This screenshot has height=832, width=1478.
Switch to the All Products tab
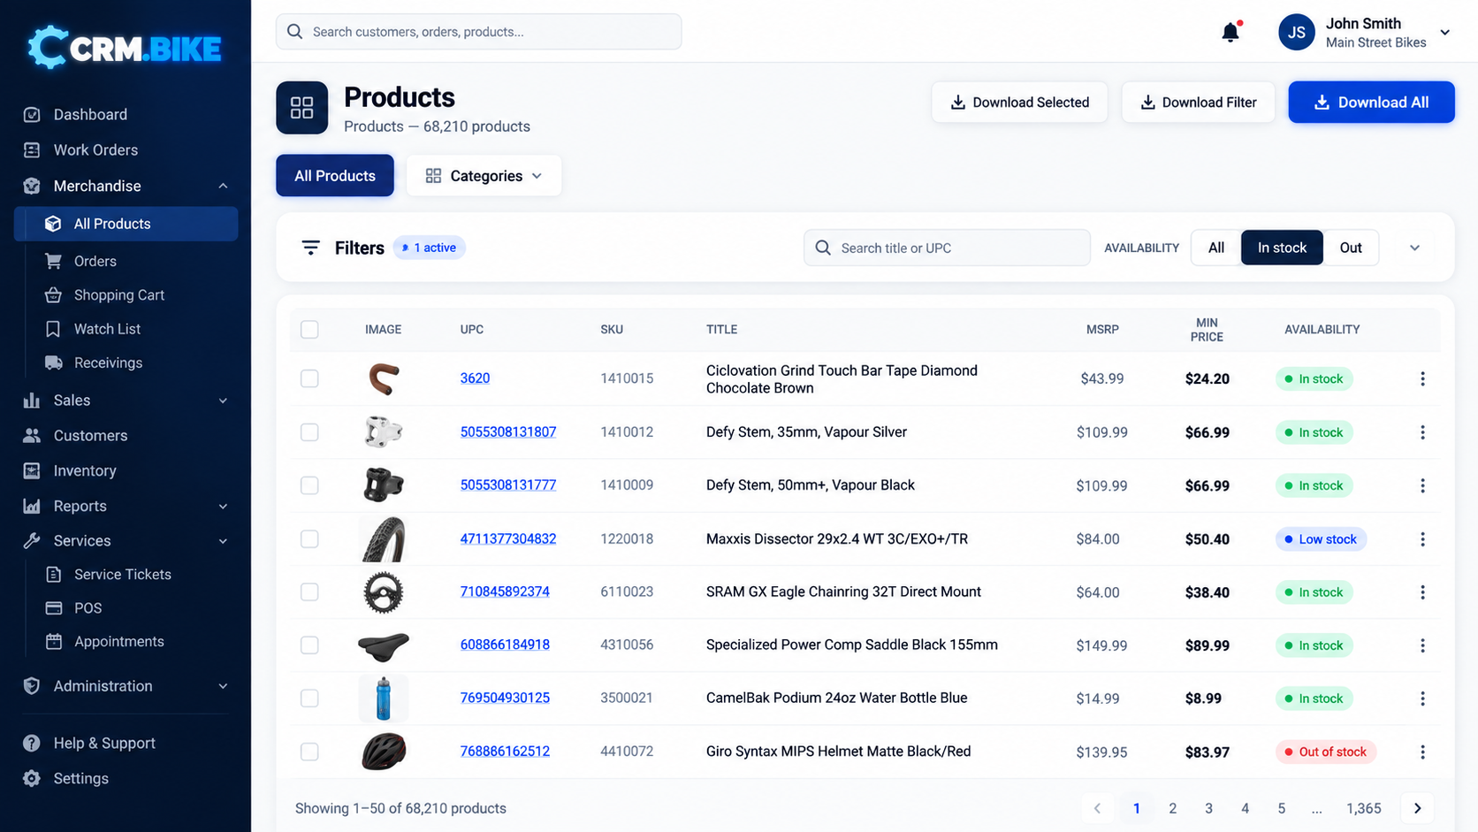335,176
